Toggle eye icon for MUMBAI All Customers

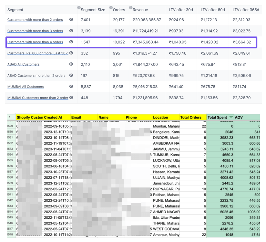pos(71,87)
